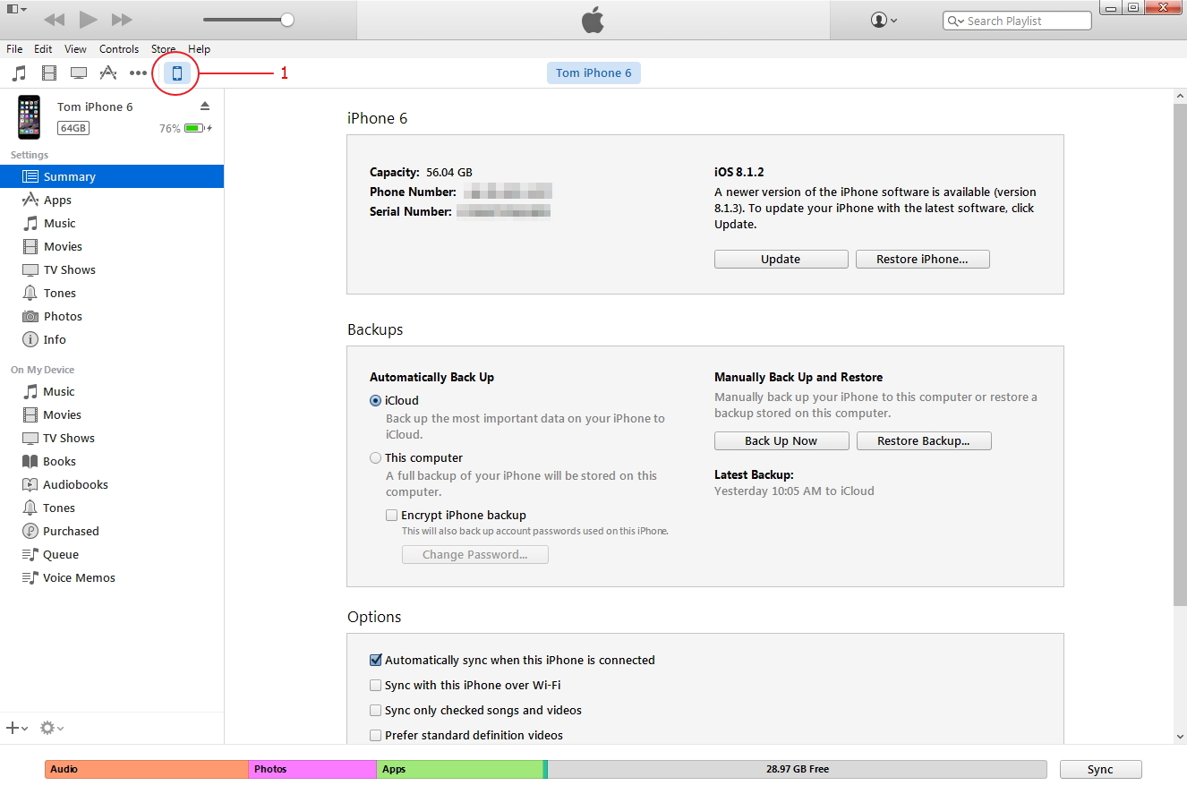1187x794 pixels.
Task: Click Restore iPhone... button
Action: [x=922, y=259]
